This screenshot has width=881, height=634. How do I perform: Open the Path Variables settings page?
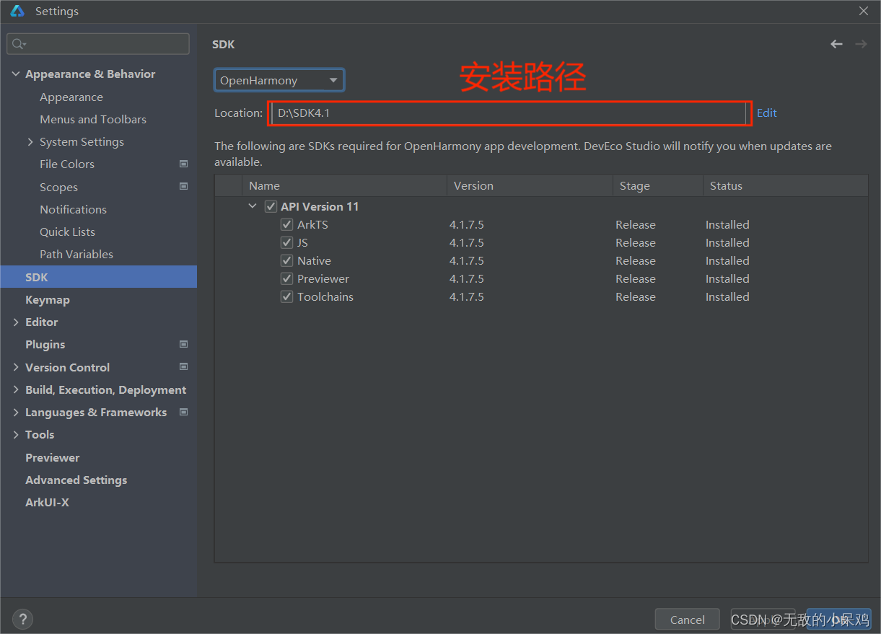point(76,254)
